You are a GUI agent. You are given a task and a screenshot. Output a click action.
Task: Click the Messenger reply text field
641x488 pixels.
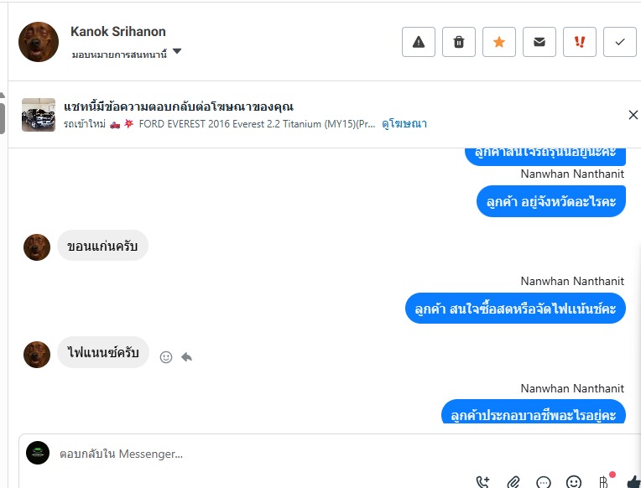click(x=252, y=454)
